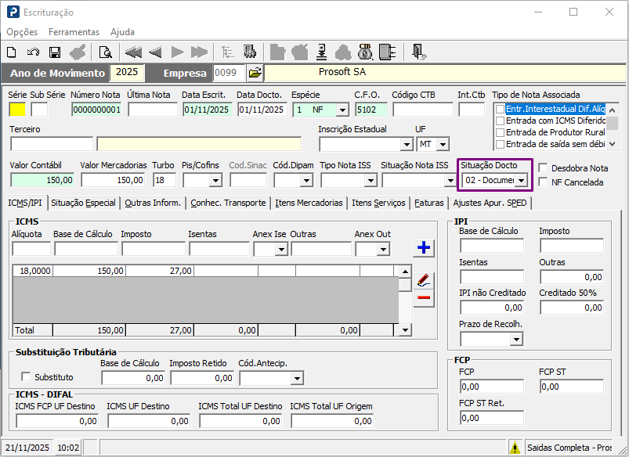Open the Faturas tab

pos(428,203)
